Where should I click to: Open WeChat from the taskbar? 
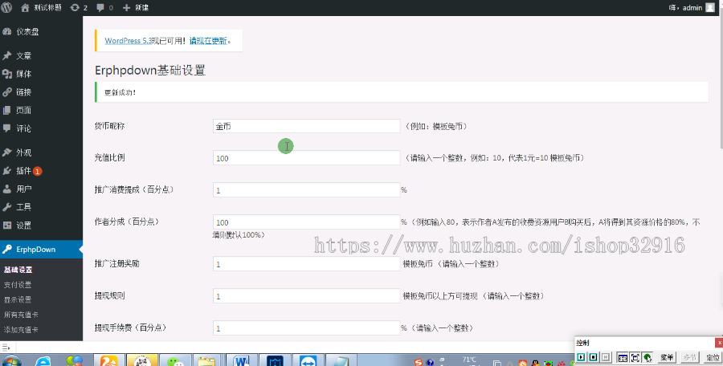coord(176,360)
